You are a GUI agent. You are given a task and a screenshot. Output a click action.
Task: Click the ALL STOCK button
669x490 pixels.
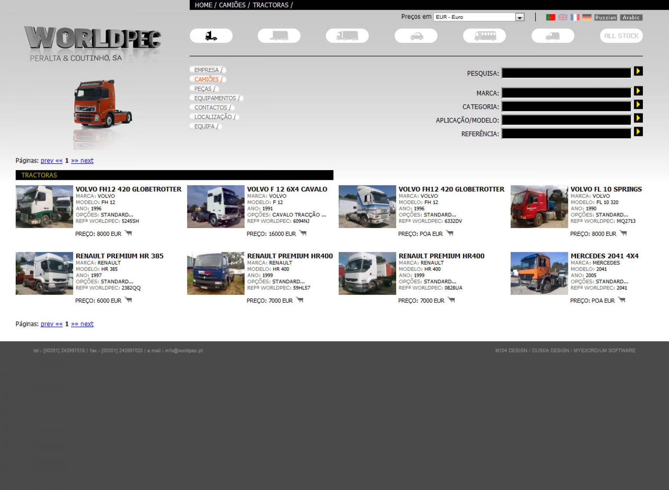point(621,36)
